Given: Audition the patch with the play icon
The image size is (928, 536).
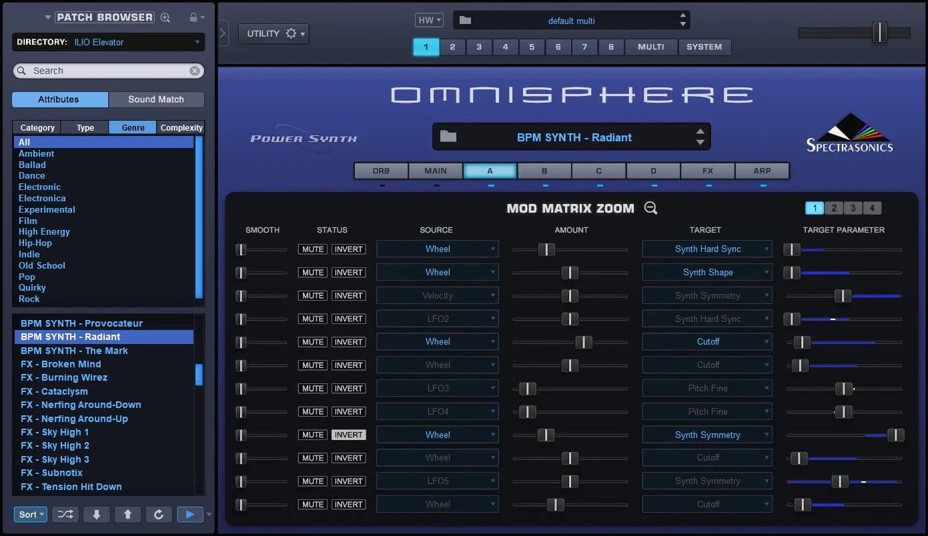Looking at the screenshot, I should pos(189,514).
